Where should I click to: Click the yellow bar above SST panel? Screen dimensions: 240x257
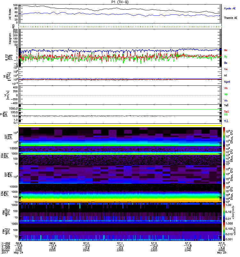pyautogui.click(x=120, y=126)
